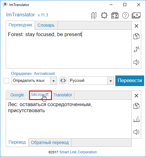
Task: Select the Translator provider tab
Action: click(x=63, y=95)
